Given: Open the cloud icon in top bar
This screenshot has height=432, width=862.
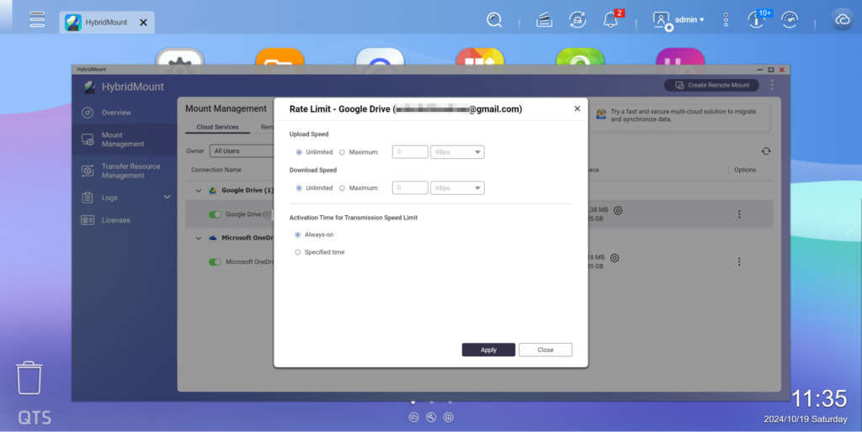Looking at the screenshot, I should point(842,19).
